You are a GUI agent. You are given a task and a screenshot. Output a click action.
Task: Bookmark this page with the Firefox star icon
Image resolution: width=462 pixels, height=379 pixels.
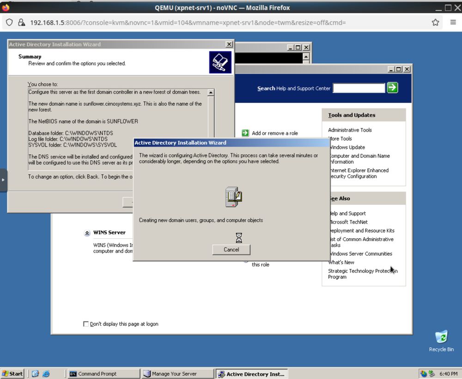click(436, 22)
